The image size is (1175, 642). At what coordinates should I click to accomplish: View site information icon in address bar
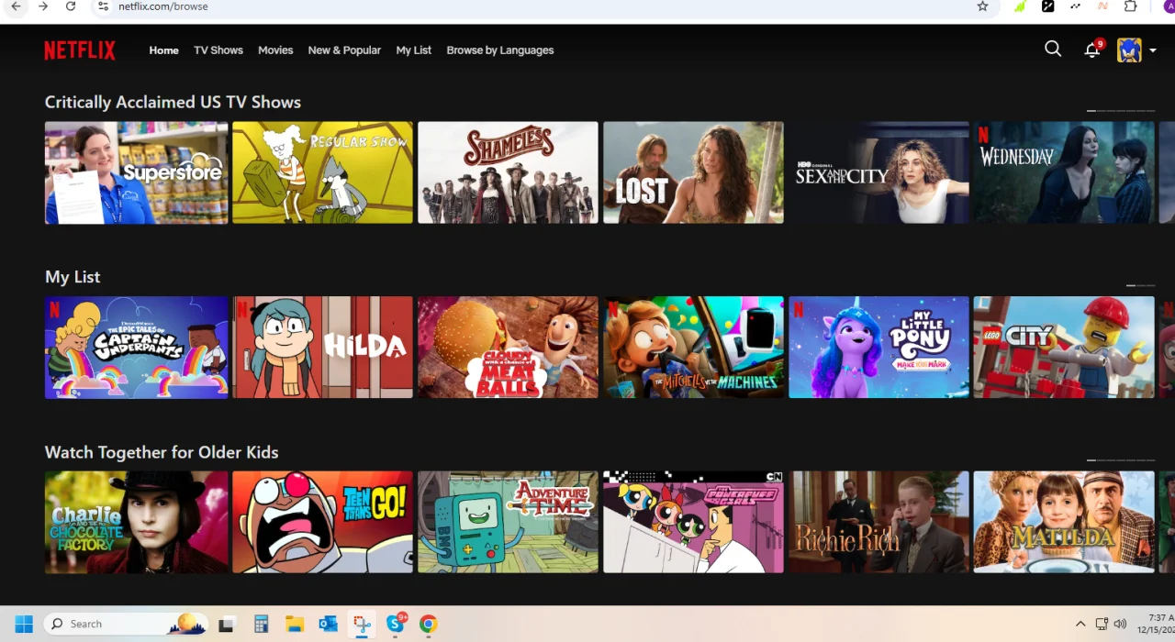(103, 6)
